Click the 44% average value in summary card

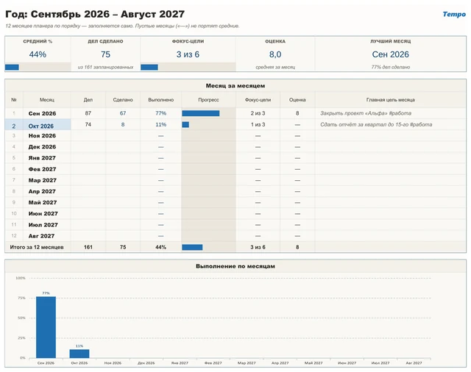[38, 54]
